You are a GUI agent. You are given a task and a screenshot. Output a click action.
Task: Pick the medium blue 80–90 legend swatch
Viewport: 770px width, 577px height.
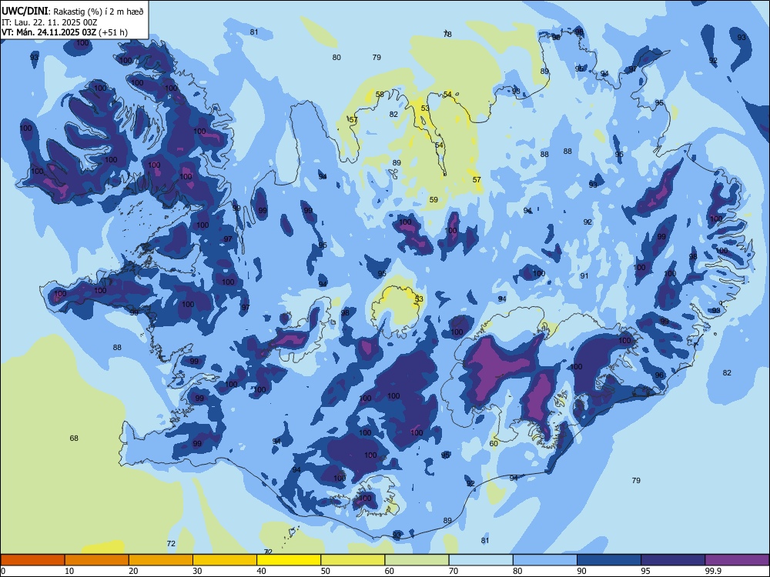[x=545, y=560]
